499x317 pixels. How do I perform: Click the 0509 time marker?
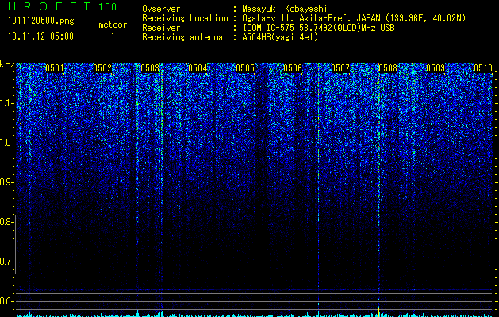click(435, 68)
